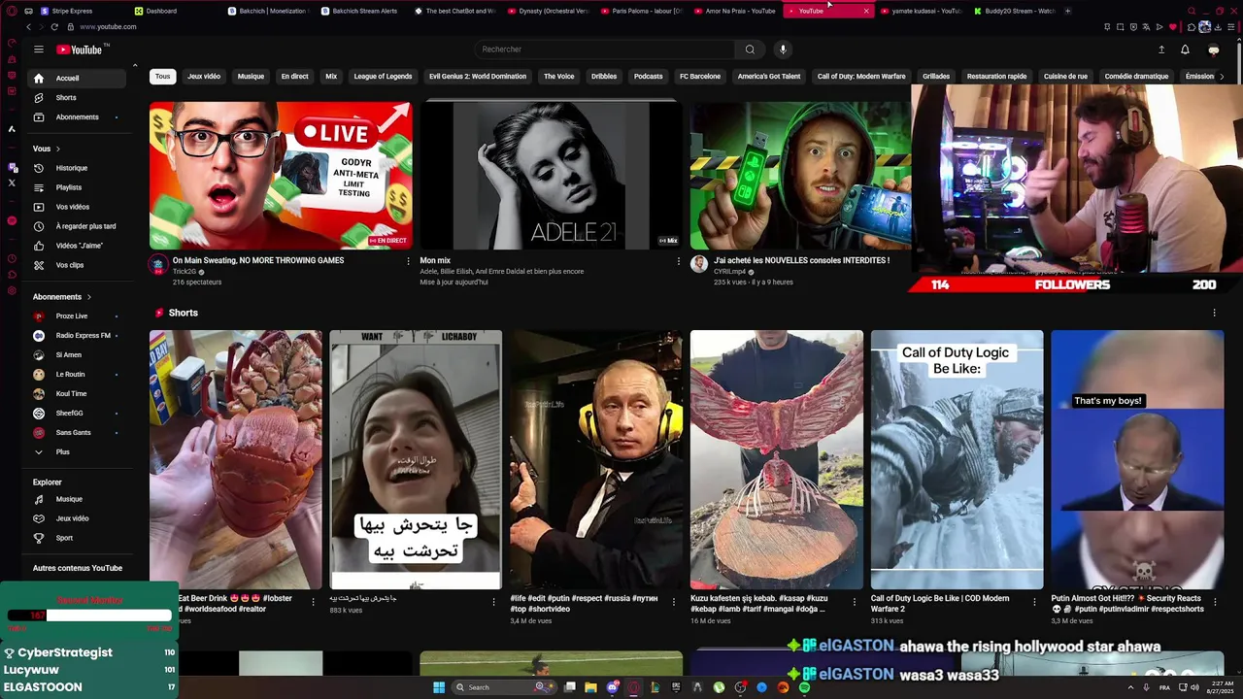1243x699 pixels.
Task: Open Adele 21 Mon mix thumbnail
Action: coord(551,176)
